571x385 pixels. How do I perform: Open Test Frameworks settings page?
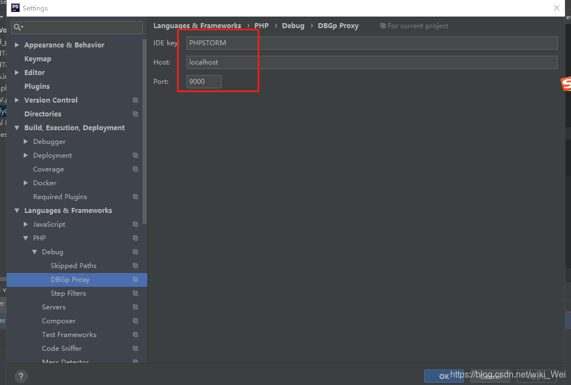(x=69, y=335)
